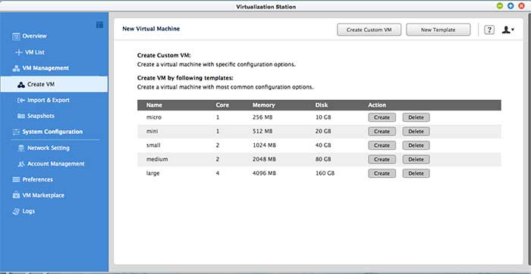Click the '1024 MB' memory value
The height and width of the screenshot is (274, 531).
click(x=264, y=145)
